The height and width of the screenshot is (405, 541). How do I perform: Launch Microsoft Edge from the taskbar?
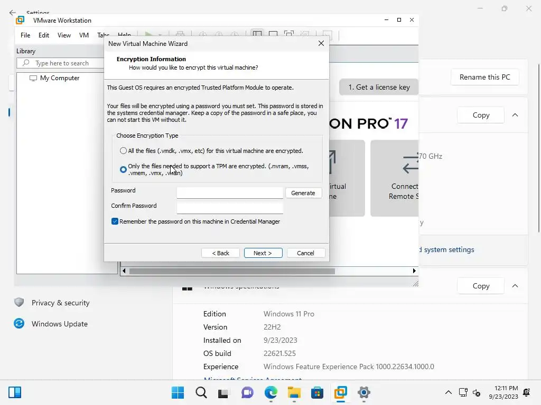pyautogui.click(x=271, y=392)
